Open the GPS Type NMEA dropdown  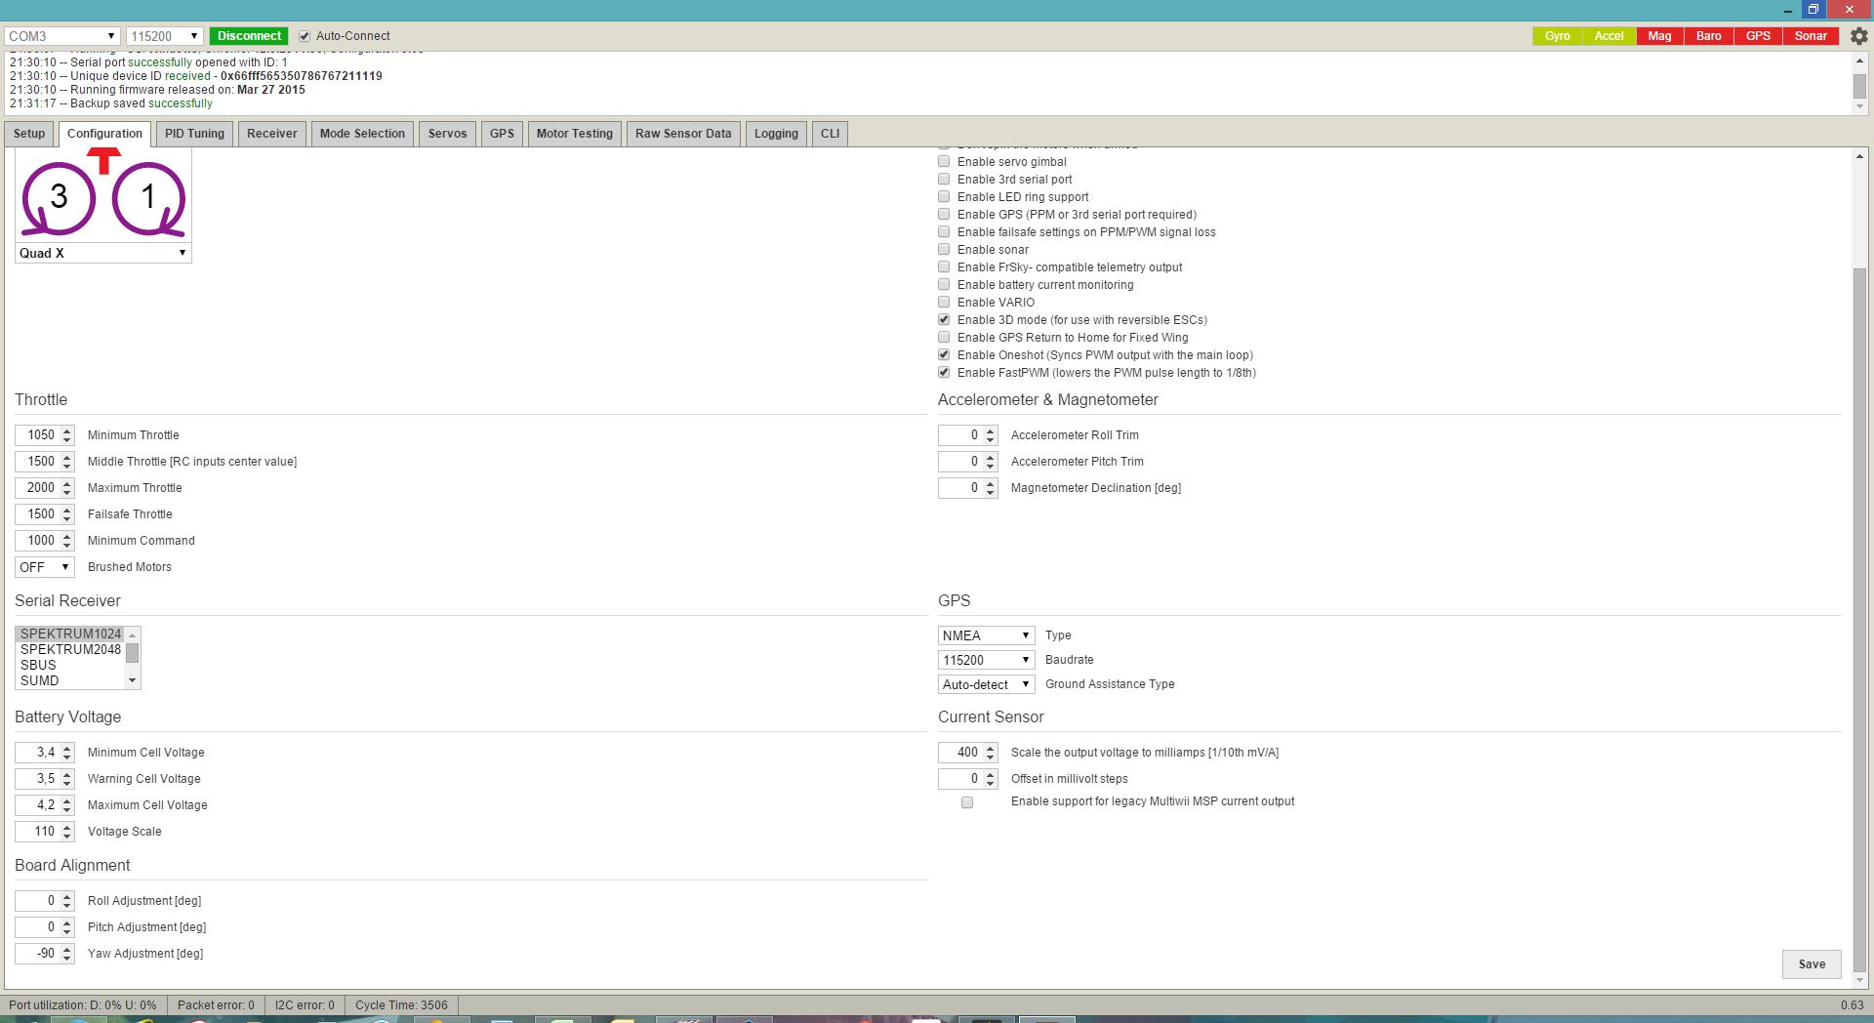pyautogui.click(x=986, y=635)
